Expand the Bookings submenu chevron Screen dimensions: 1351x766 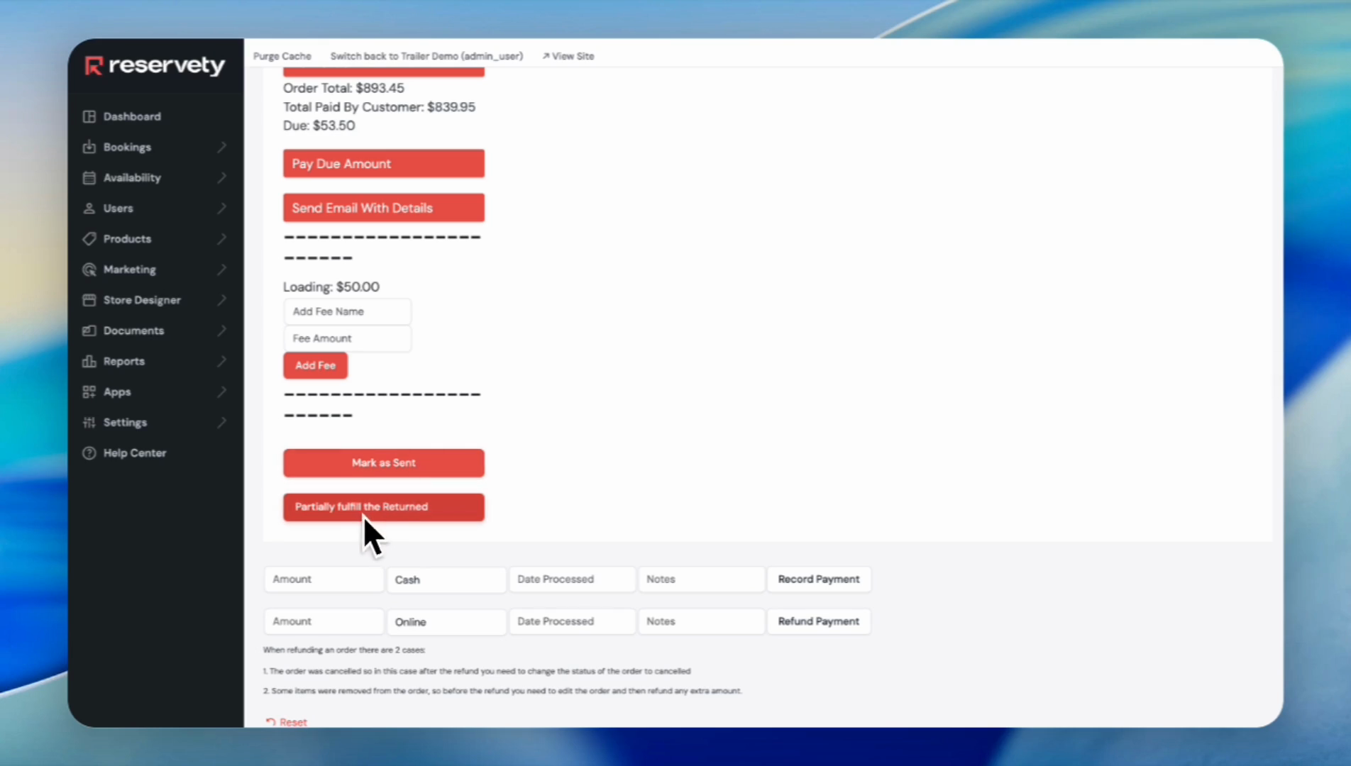pos(222,147)
